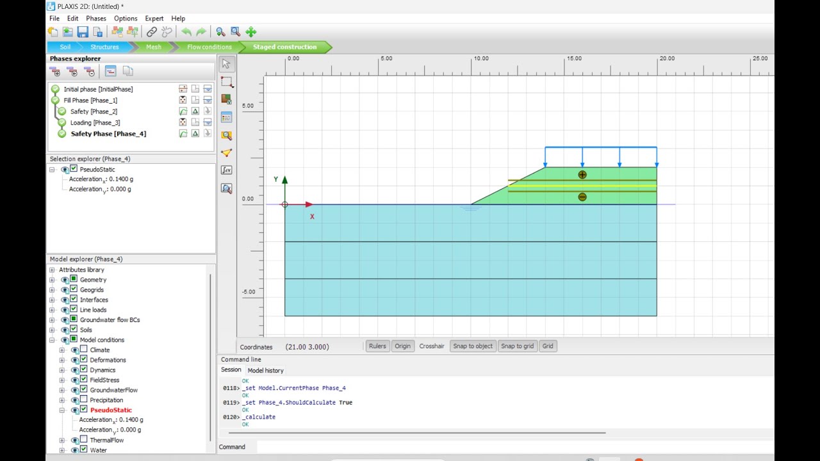The image size is (820, 461).
Task: Expand the Geometry tree node
Action: tap(52, 280)
